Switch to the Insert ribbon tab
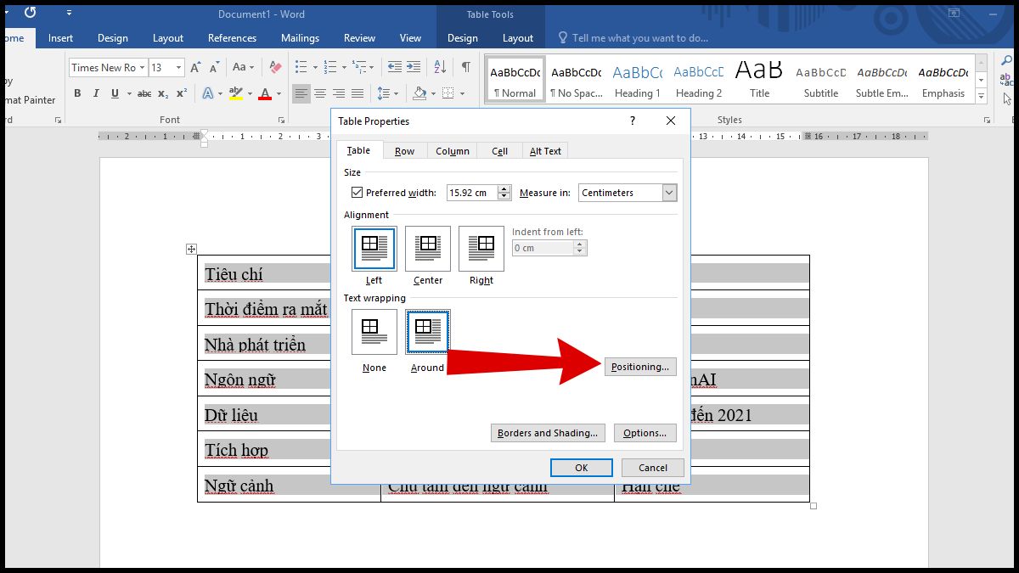1019x573 pixels. coord(60,38)
